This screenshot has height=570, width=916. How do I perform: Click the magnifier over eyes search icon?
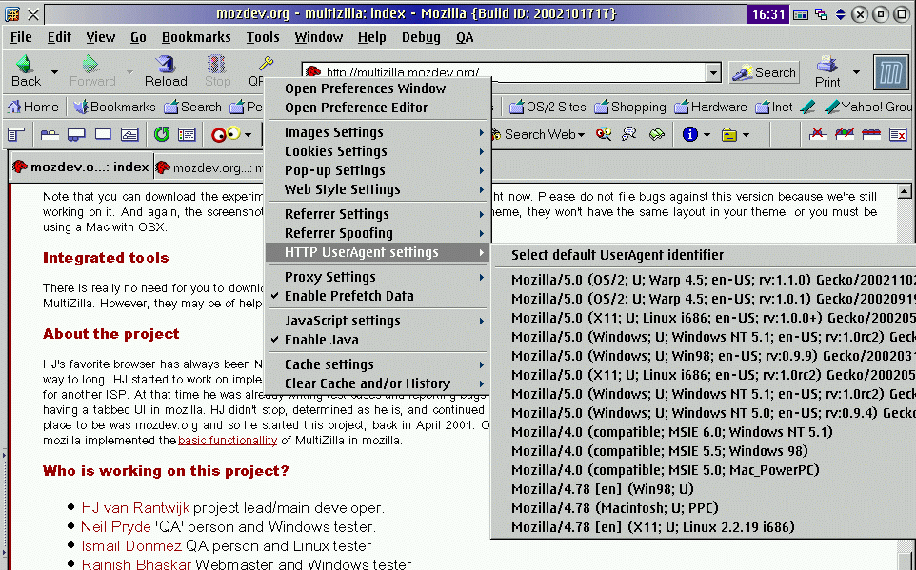tap(604, 135)
